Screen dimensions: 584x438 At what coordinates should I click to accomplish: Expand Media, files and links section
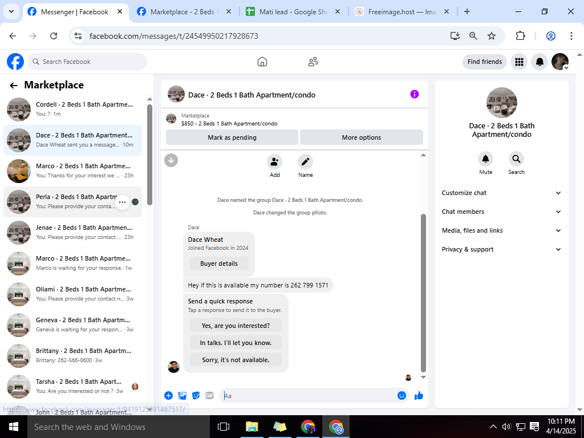pos(501,230)
